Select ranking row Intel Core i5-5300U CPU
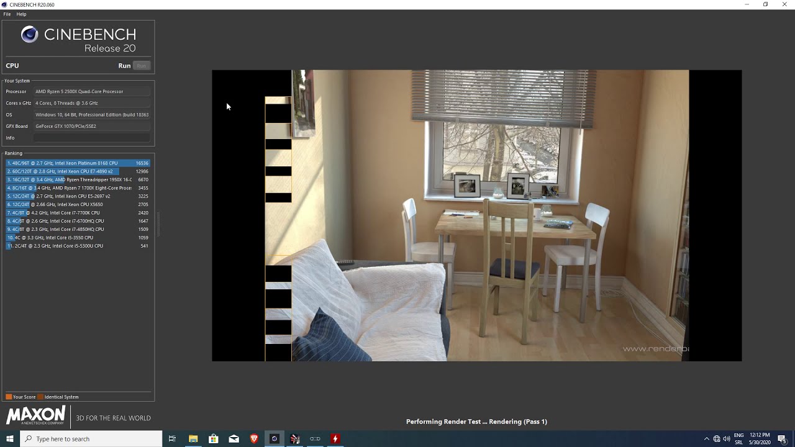The height and width of the screenshot is (447, 795). click(x=78, y=246)
